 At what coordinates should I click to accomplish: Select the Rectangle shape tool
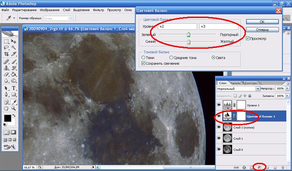coord(14,94)
